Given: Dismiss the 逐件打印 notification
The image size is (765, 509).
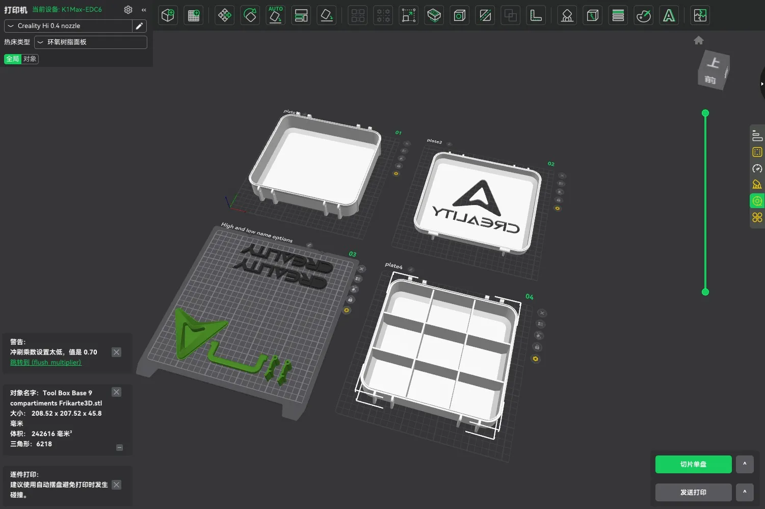Looking at the screenshot, I should (117, 485).
